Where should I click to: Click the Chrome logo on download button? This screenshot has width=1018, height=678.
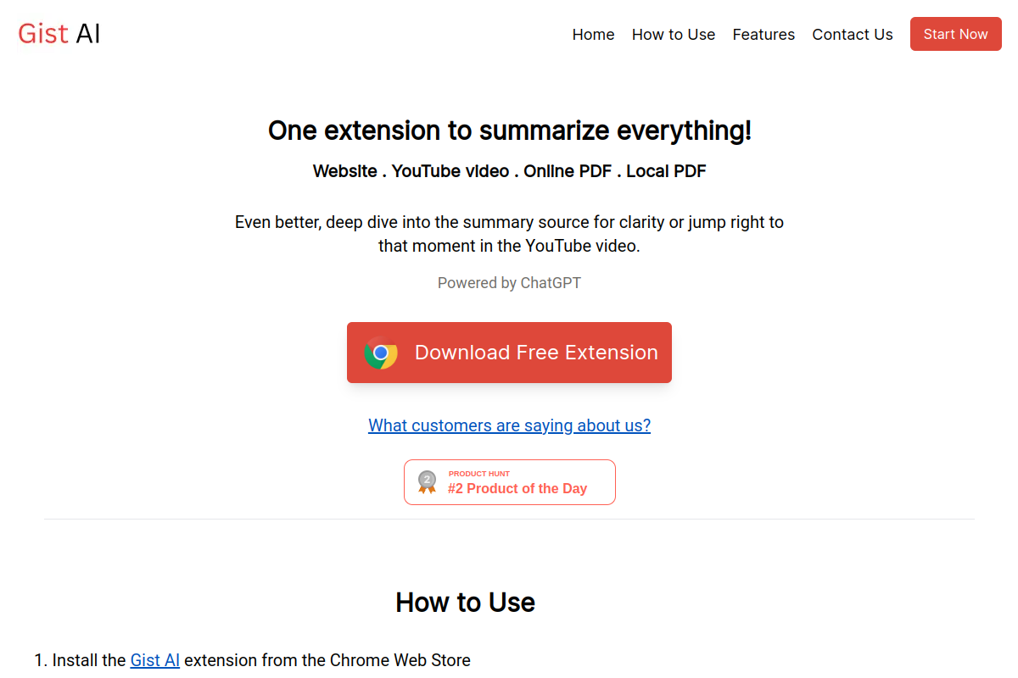381,353
